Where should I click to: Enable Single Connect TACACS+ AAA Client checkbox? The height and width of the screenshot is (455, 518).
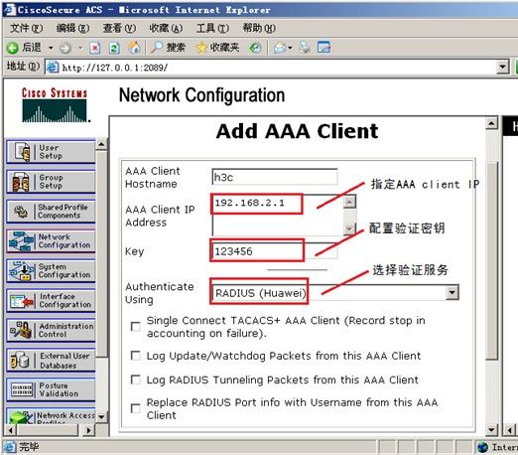click(x=136, y=327)
